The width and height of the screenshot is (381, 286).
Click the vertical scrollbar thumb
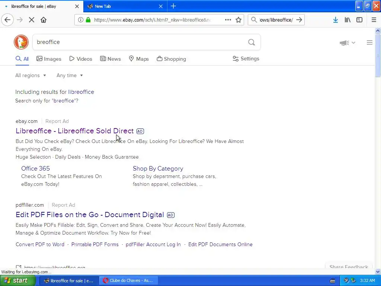378,55
